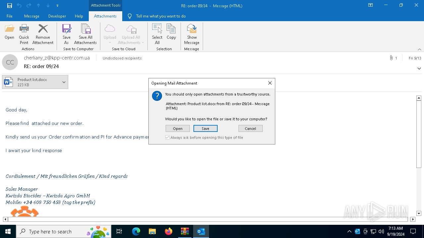
Task: Click the Attachment Tools contextual tab label
Action: [106, 5]
